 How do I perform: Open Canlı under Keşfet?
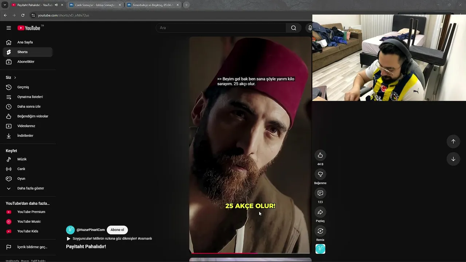click(x=28, y=169)
